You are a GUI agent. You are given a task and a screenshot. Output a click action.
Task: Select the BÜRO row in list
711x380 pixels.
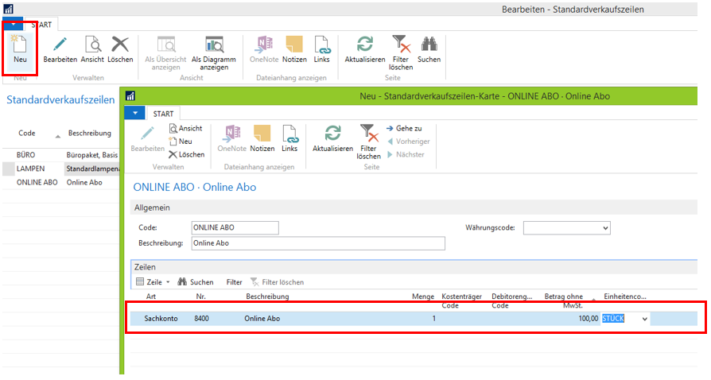[60, 155]
